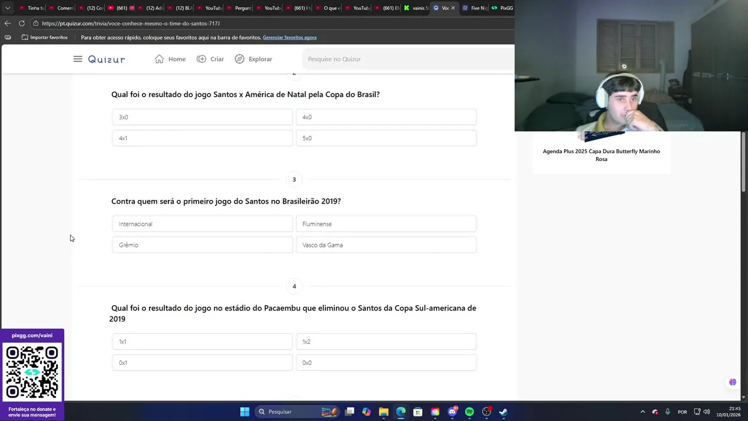Screen dimensions: 748x421
Task: Click Importar favoritos in bookmarks bar
Action: pyautogui.click(x=44, y=37)
